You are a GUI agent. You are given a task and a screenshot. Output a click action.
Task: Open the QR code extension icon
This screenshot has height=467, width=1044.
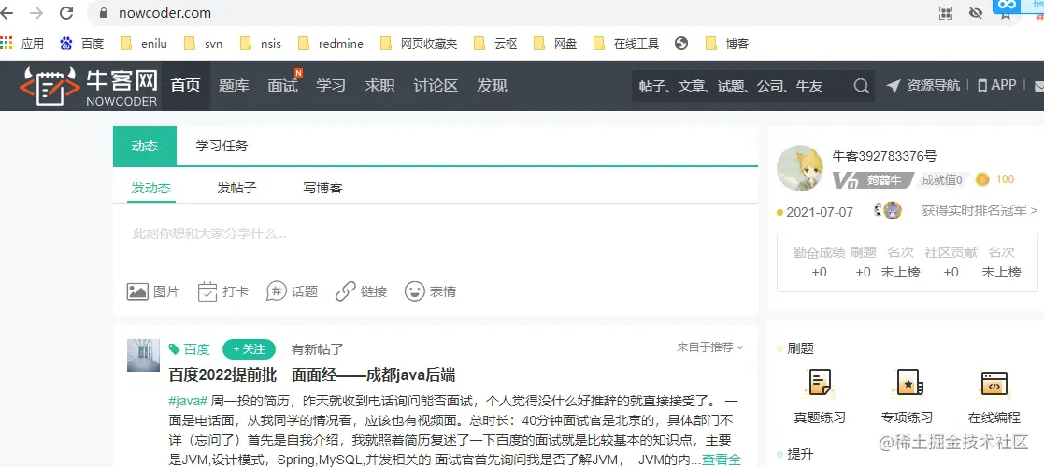(x=946, y=13)
